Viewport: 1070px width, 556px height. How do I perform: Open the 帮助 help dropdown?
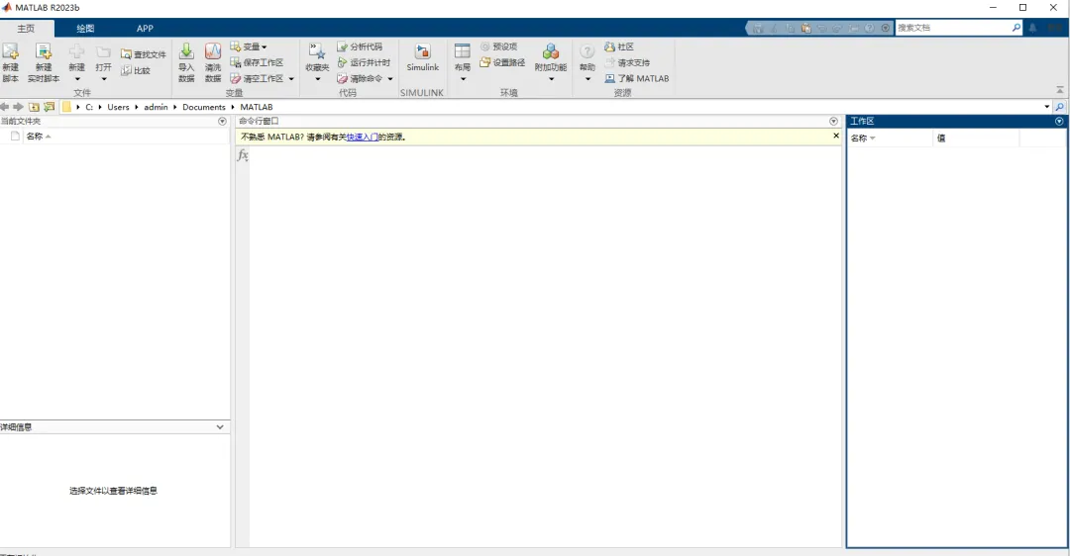point(588,79)
